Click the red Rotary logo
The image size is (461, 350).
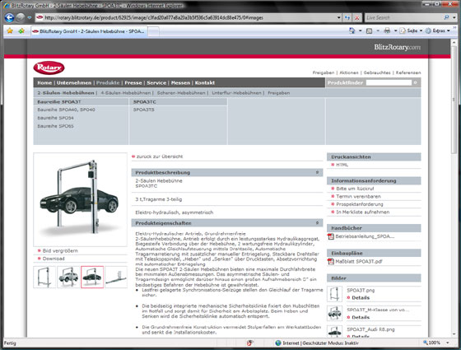click(49, 68)
